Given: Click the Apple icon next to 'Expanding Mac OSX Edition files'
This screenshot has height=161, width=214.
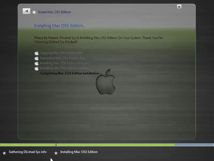Looking at the screenshot, I should click(x=37, y=58).
